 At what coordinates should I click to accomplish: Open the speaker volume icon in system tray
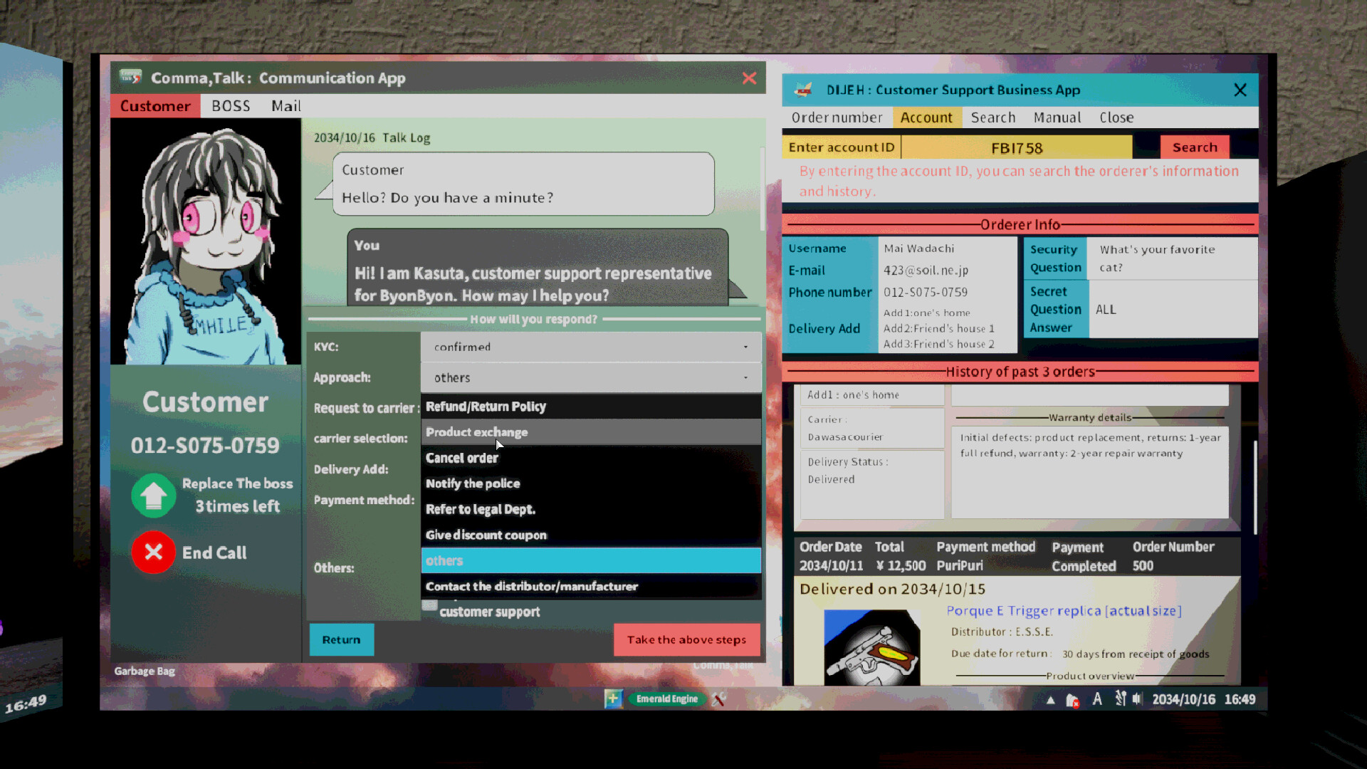click(x=1138, y=699)
